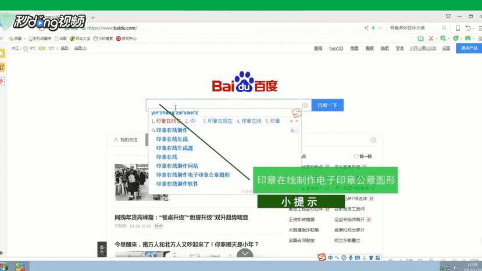Open the 设置 settings link
Screen dimensions: 482x271
pyautogui.click(x=446, y=48)
